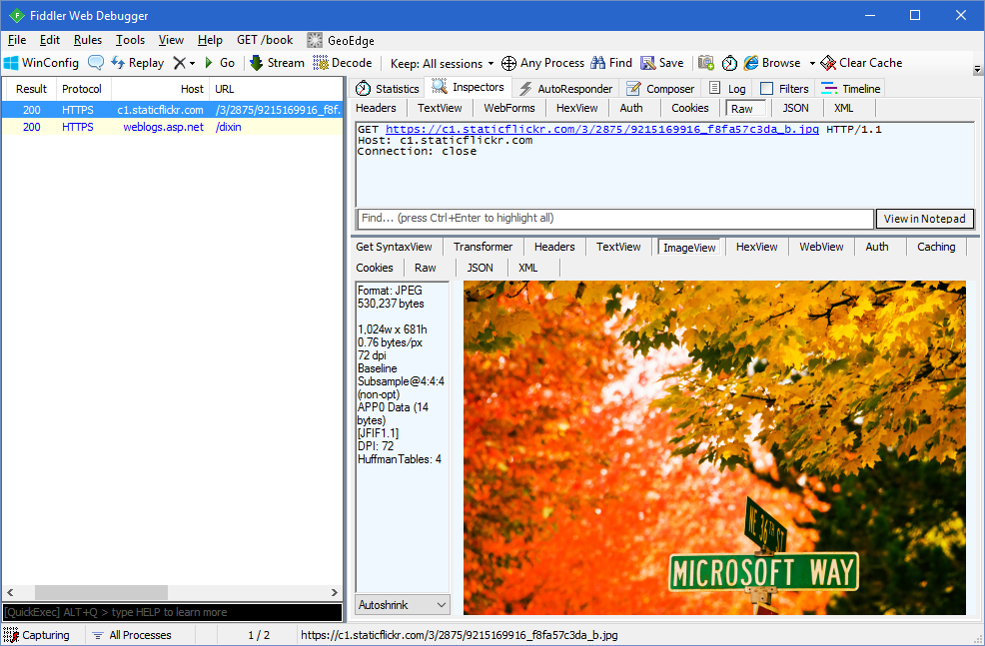Switch to the AutoResponder tab
Viewport: 985px width, 646px height.
pyautogui.click(x=566, y=89)
